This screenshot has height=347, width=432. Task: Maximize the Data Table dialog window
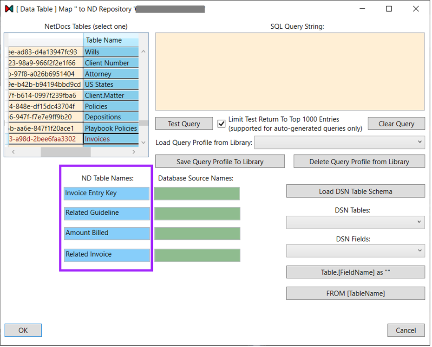coord(389,9)
